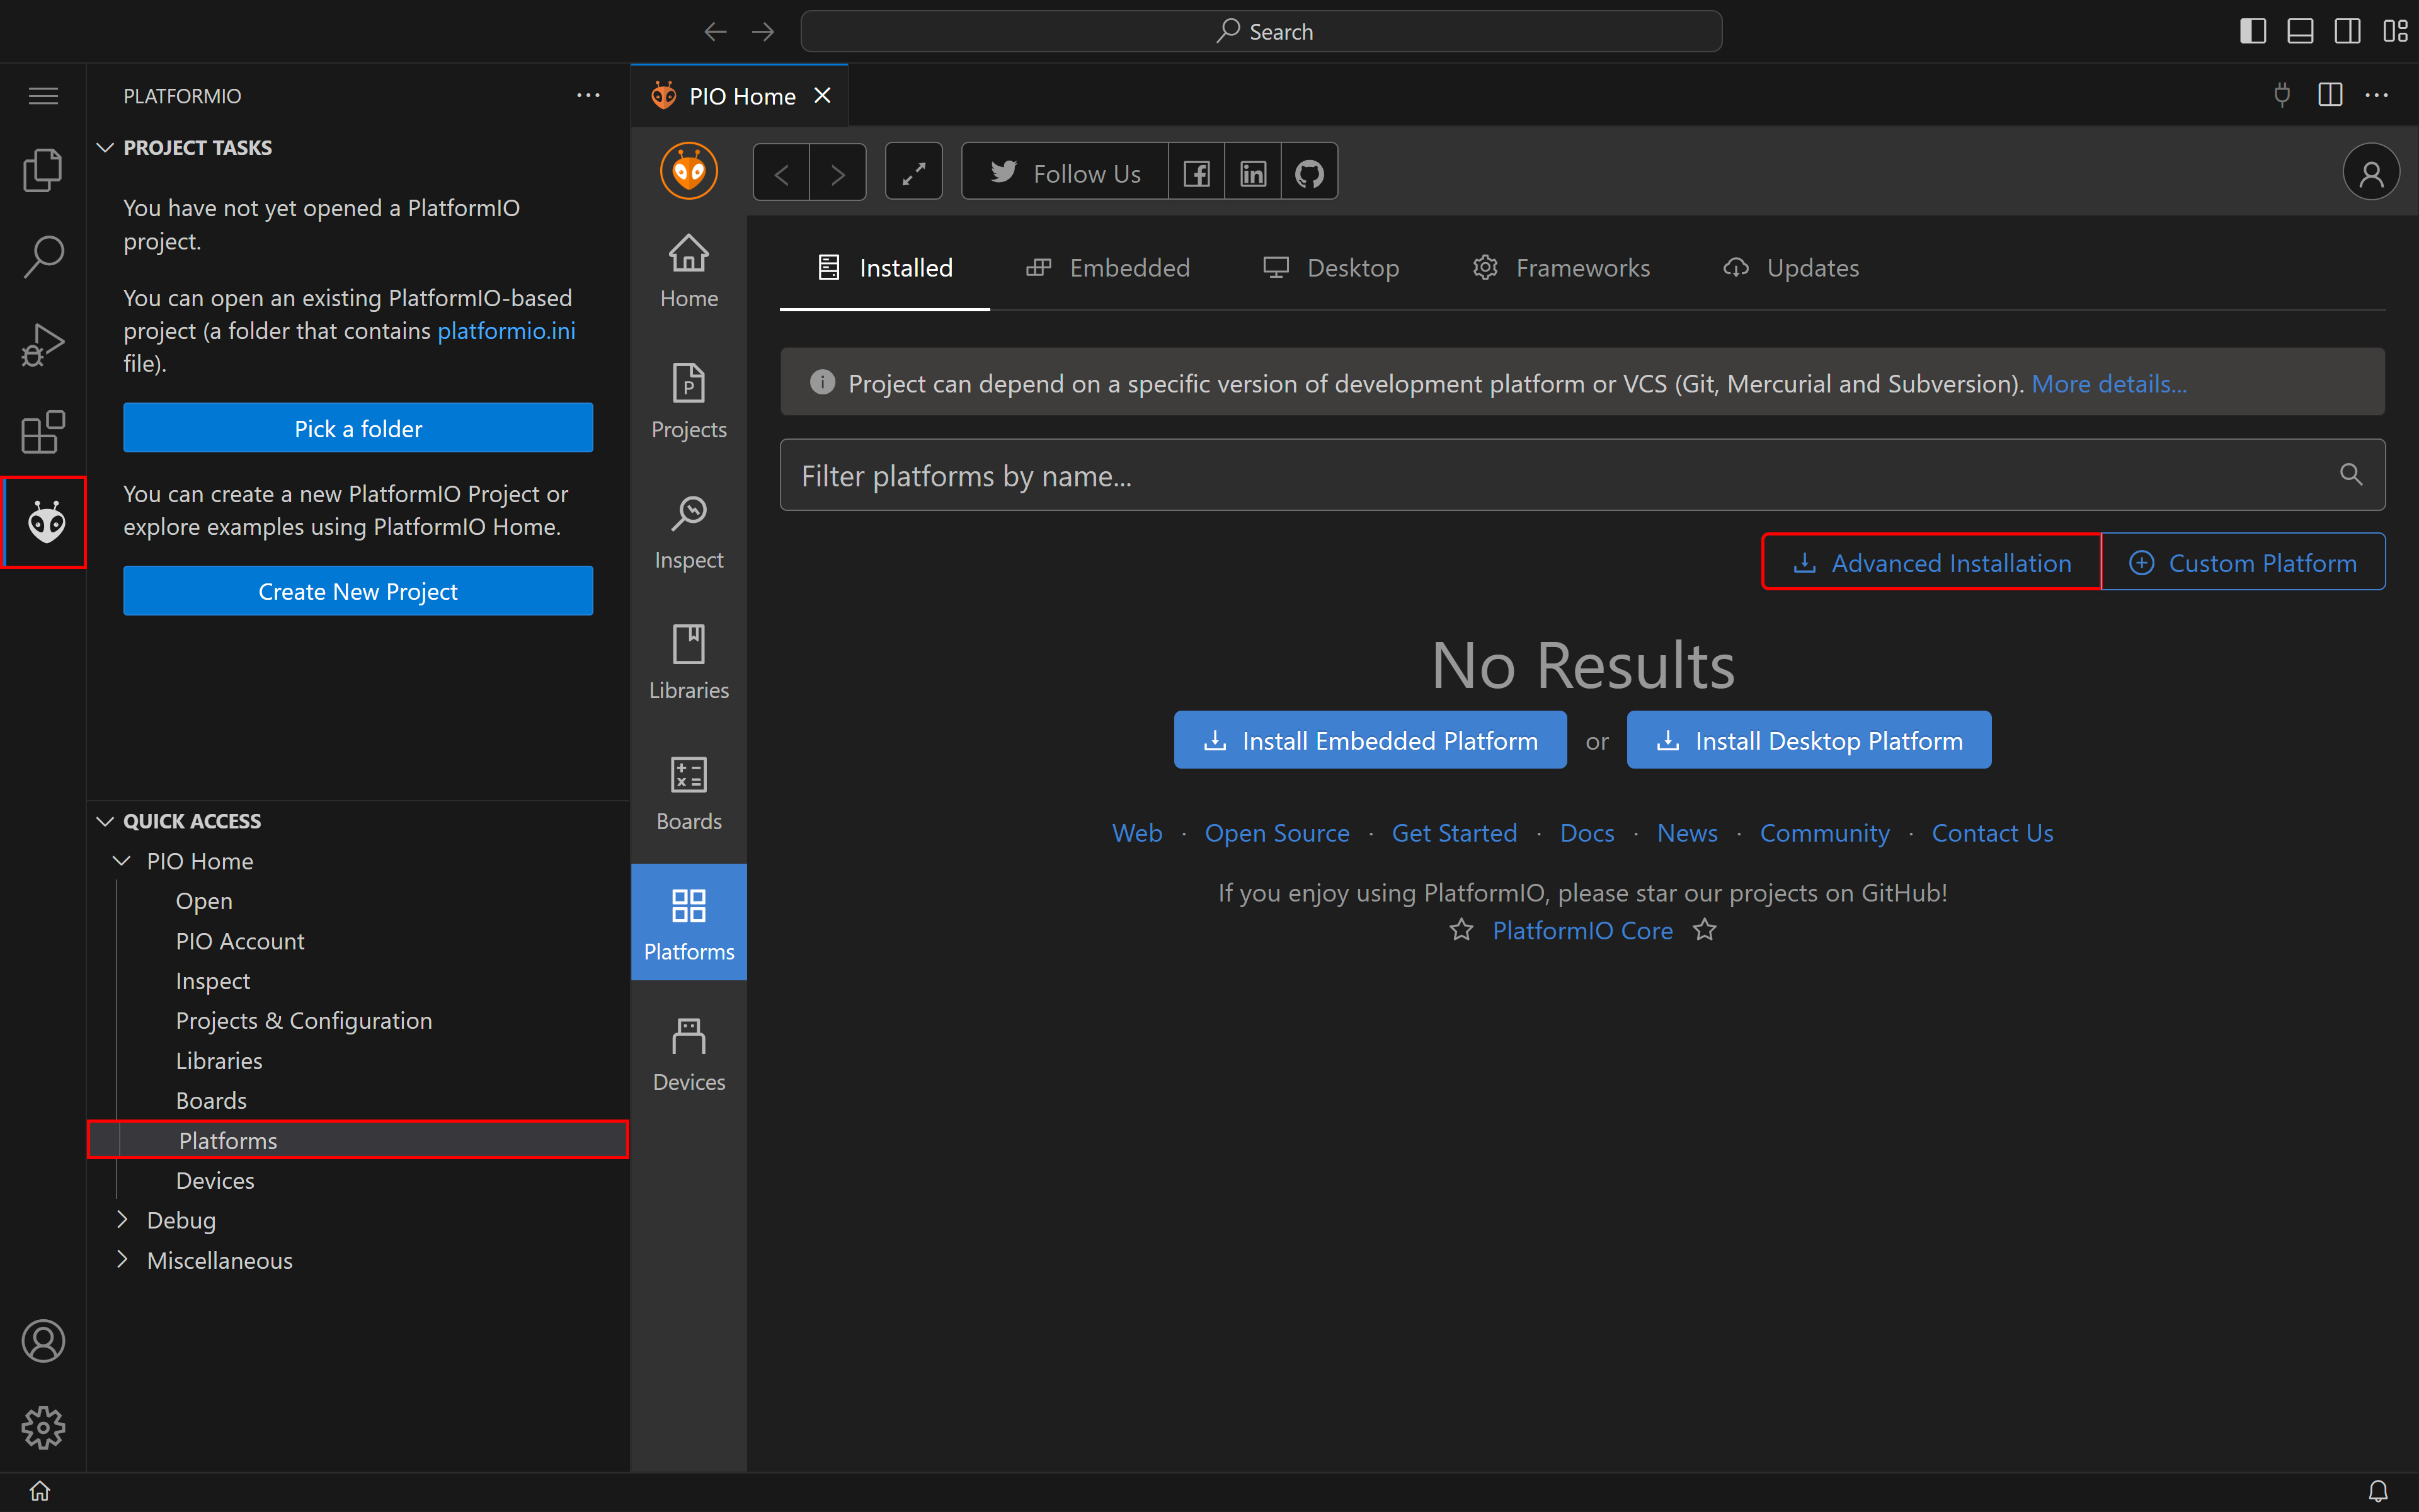Toggle the primary side bar layout icon
2419x1512 pixels.
coord(2252,31)
